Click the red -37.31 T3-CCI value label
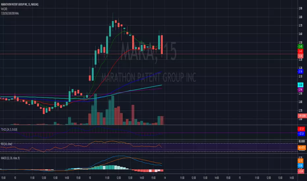Image resolution: width=307 pixels, height=181 pixels. tap(301, 129)
